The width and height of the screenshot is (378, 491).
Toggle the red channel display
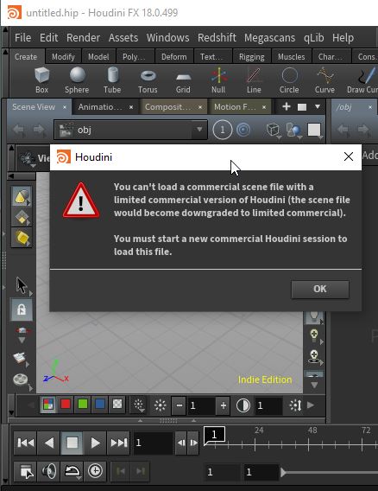coord(66,405)
